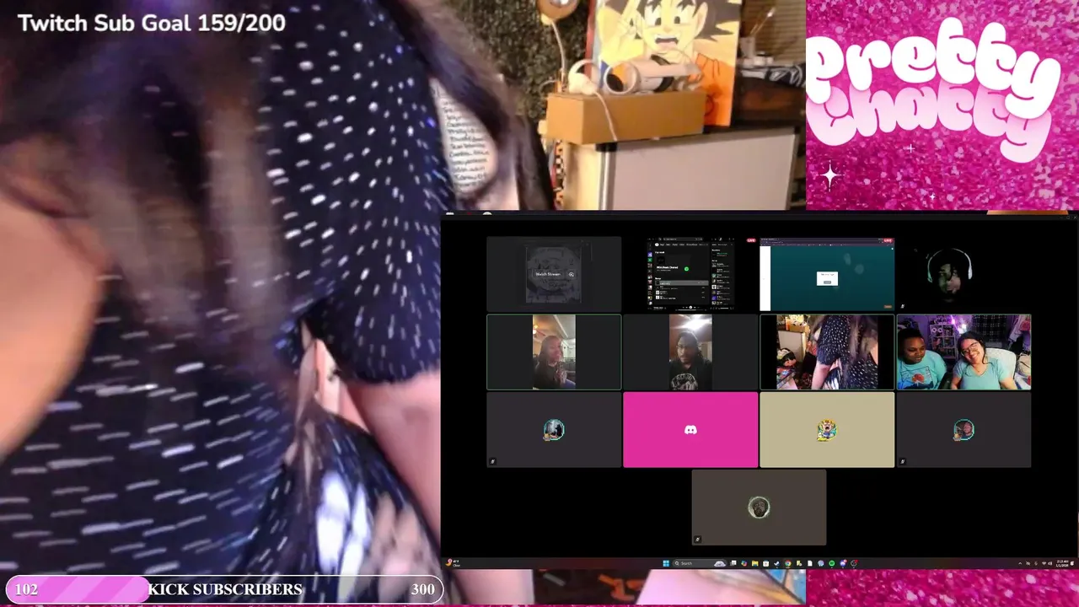1079x607 pixels.
Task: Click the muted mic icon on the third row's first tile
Action: point(492,462)
